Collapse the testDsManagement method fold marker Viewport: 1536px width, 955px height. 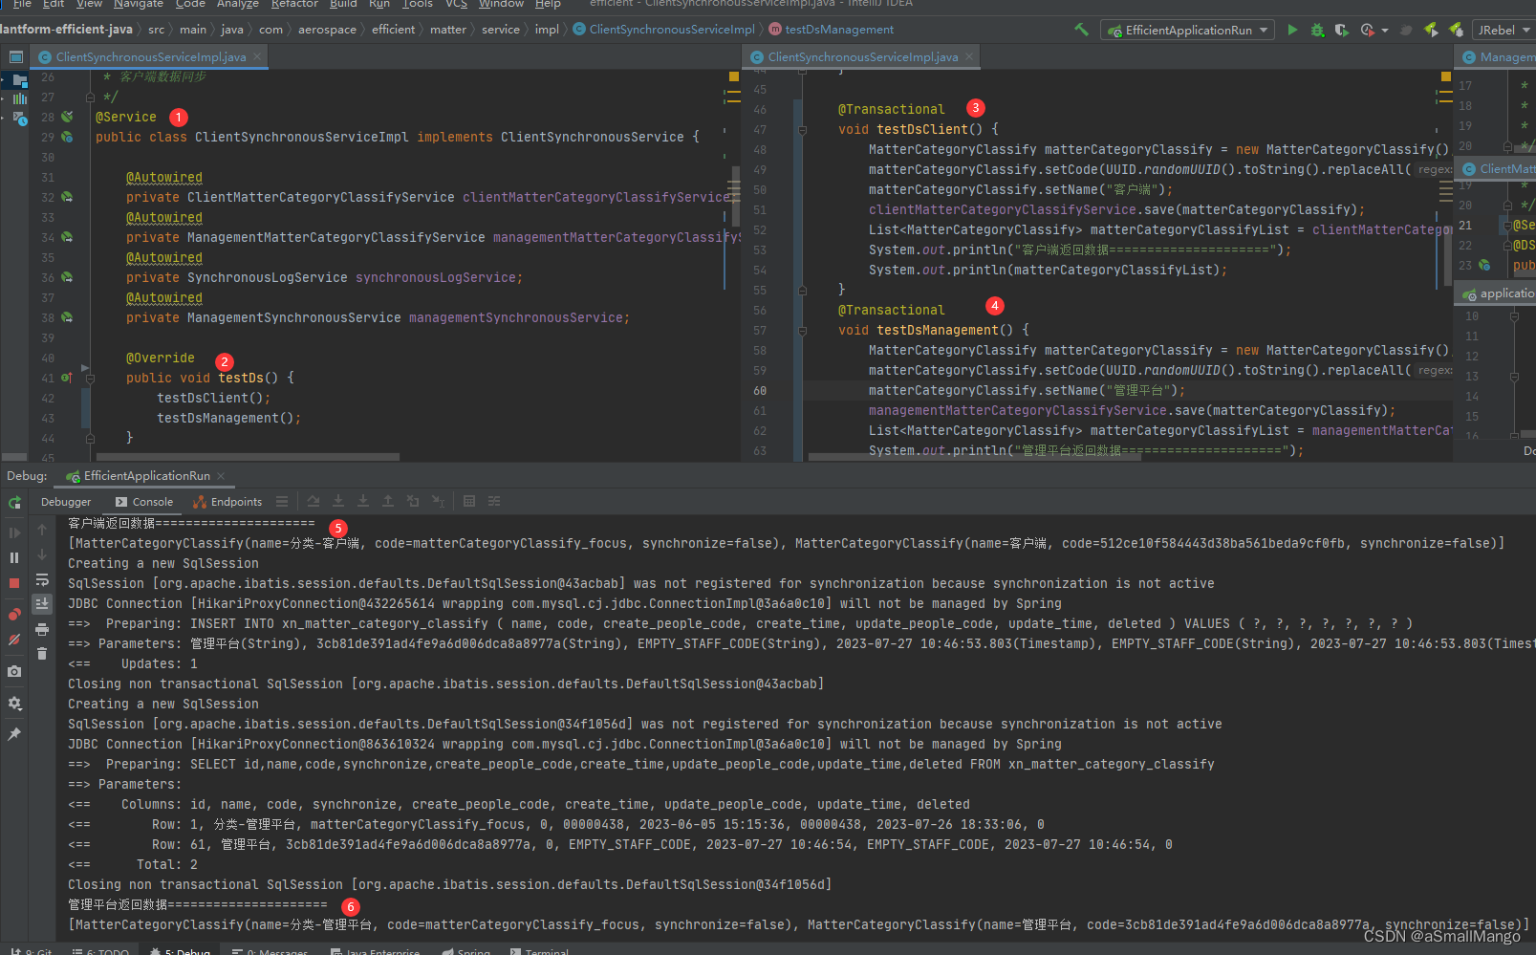tap(802, 331)
